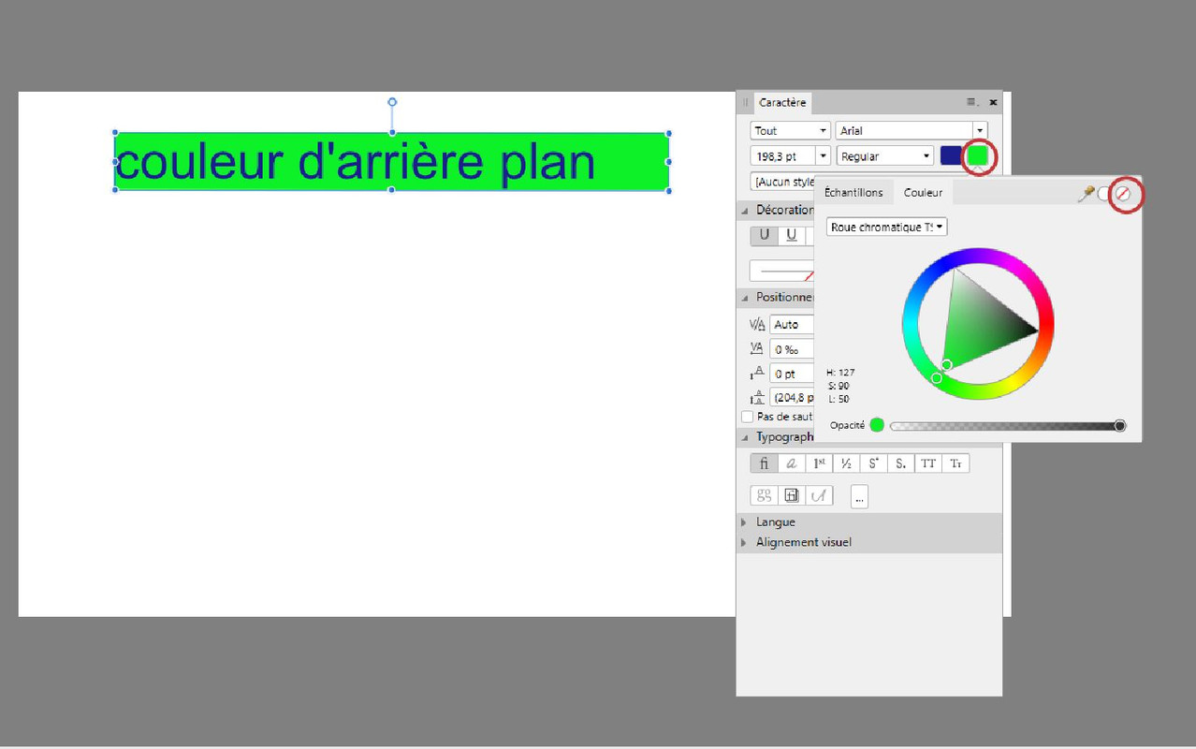Click the rotation handle above text frame

(392, 102)
